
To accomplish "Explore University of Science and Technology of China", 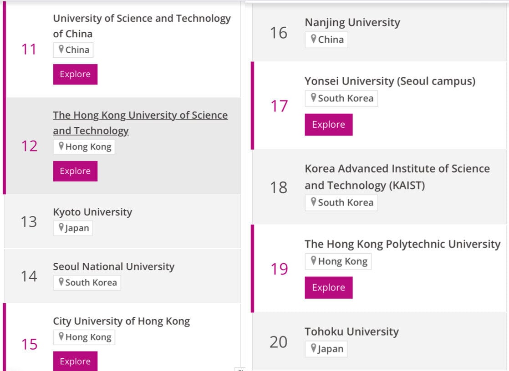I will point(75,74).
